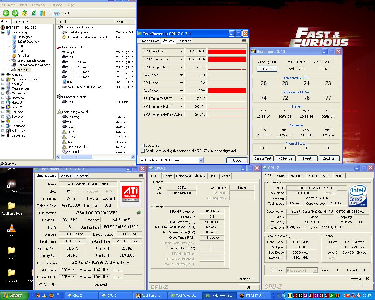Click the GPU-Z Sensors window camera screenshot icon
The image size is (375, 300).
(x=244, y=40)
